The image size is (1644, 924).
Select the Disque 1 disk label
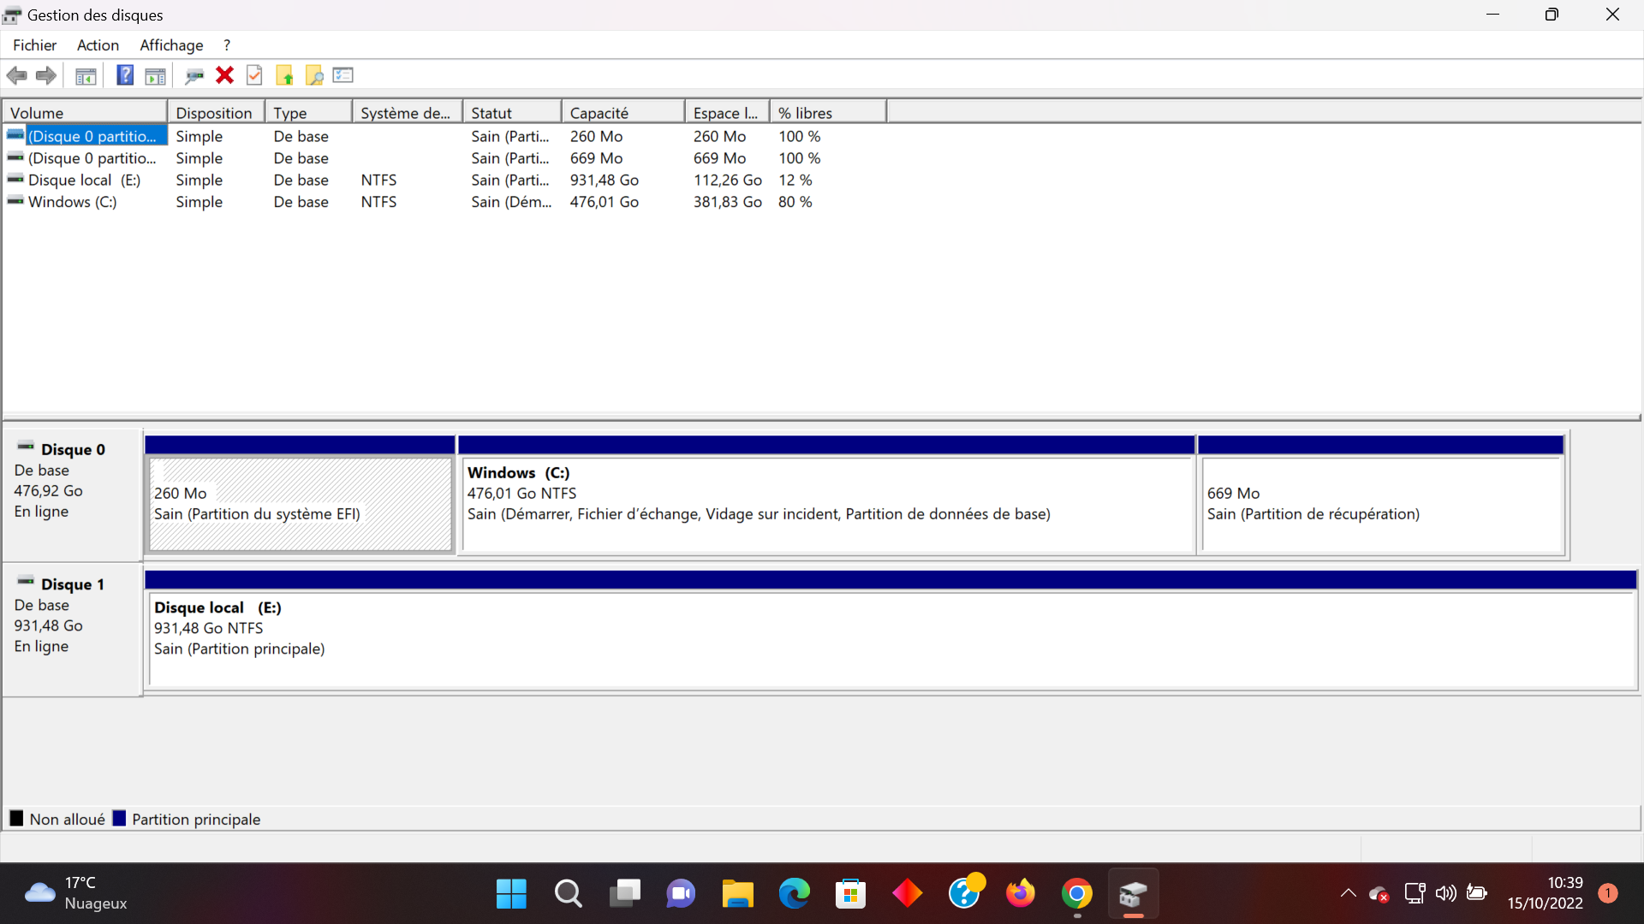point(72,584)
